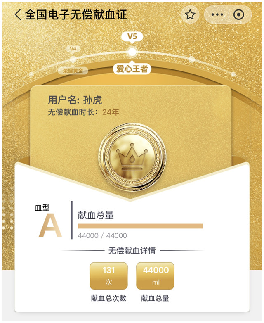Tap the right-side level node on arc

coord(191,59)
